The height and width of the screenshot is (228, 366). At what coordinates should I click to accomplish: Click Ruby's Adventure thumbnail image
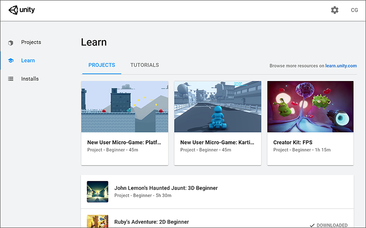point(97,222)
